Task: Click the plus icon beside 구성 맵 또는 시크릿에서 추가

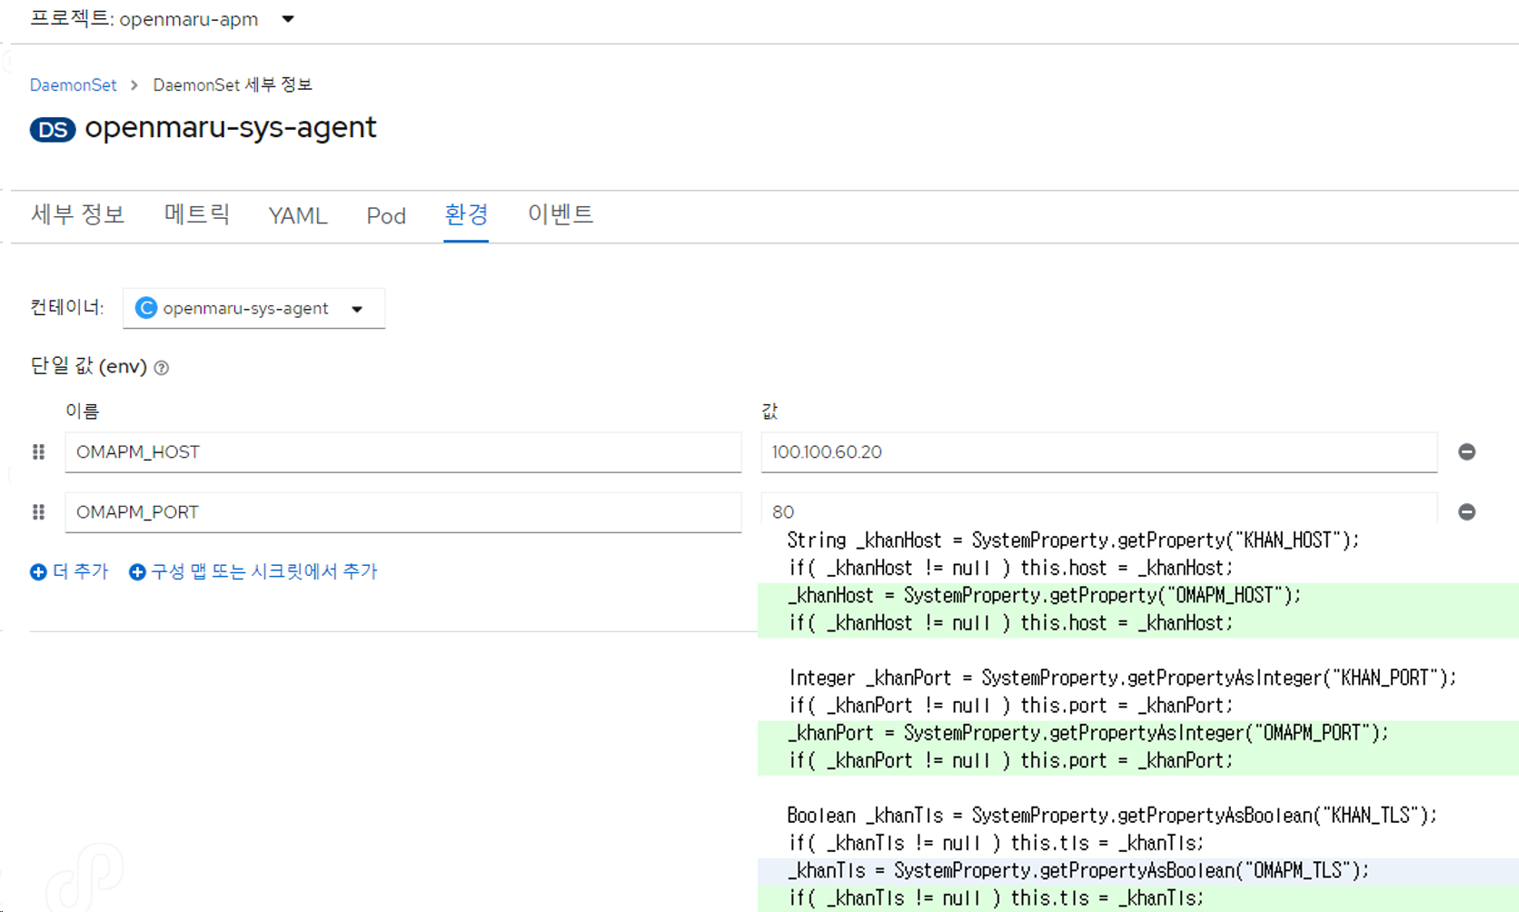Action: coord(137,571)
